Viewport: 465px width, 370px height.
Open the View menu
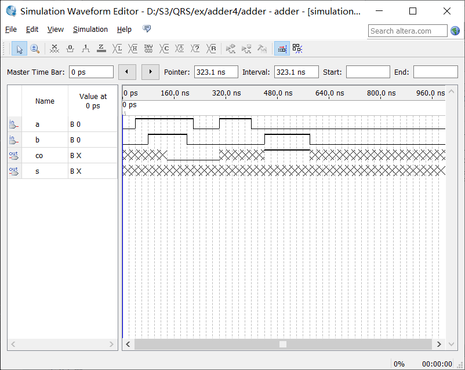point(56,30)
